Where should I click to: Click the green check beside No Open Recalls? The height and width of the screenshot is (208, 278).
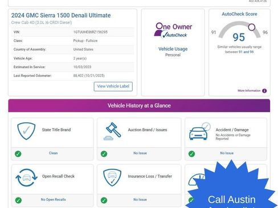coord(18,200)
